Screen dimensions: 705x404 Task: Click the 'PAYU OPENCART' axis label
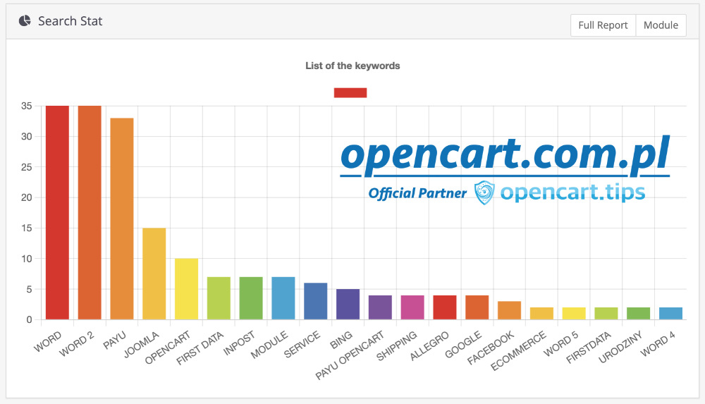point(350,355)
